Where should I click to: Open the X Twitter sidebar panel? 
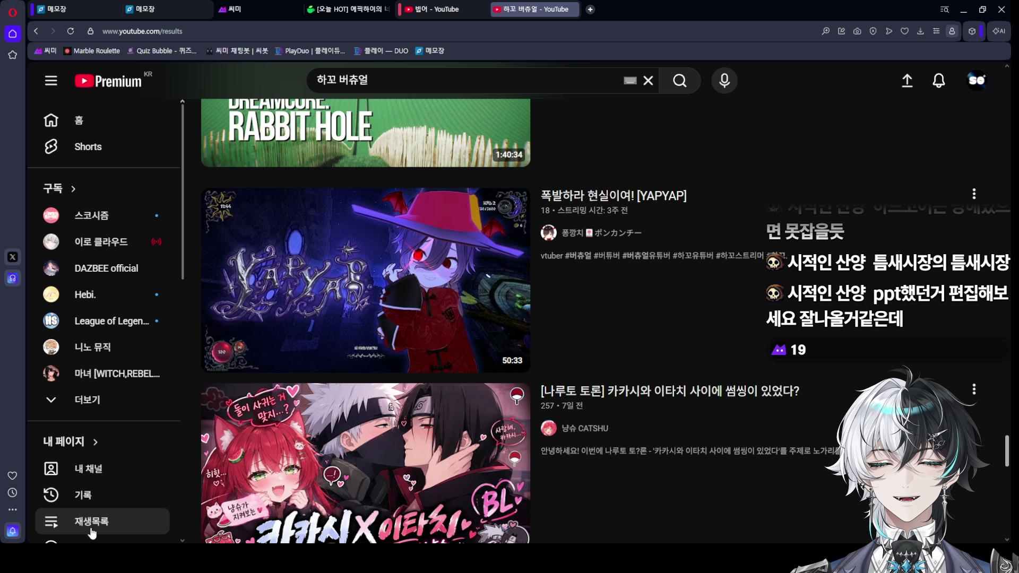[13, 257]
